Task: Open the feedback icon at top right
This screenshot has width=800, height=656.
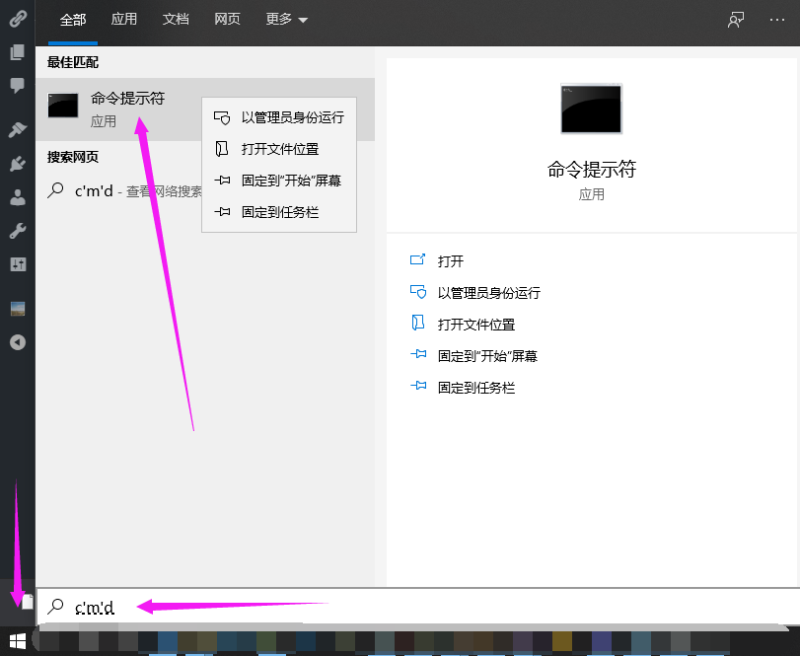Action: tap(736, 20)
